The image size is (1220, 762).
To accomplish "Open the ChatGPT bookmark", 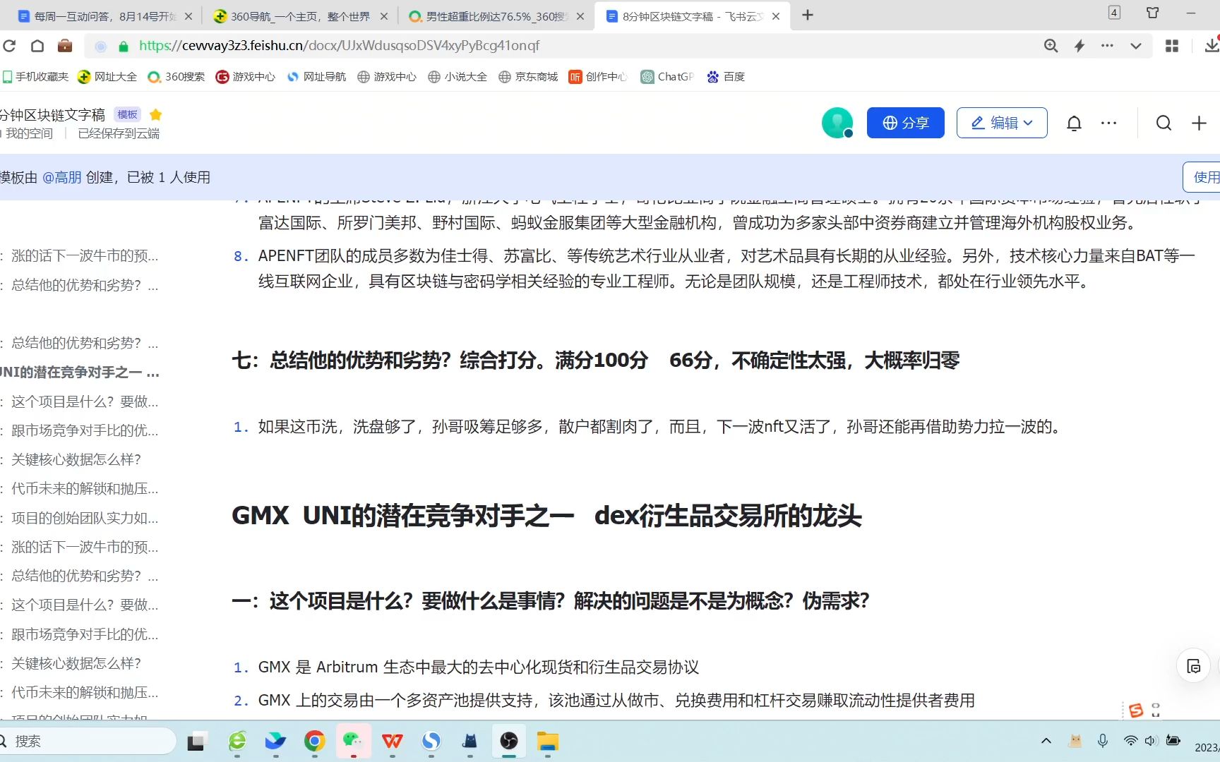I will pos(667,76).
